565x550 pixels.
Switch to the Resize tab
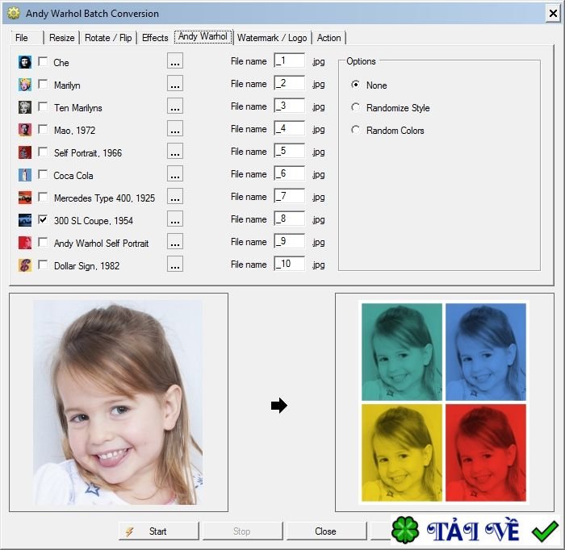click(x=61, y=38)
